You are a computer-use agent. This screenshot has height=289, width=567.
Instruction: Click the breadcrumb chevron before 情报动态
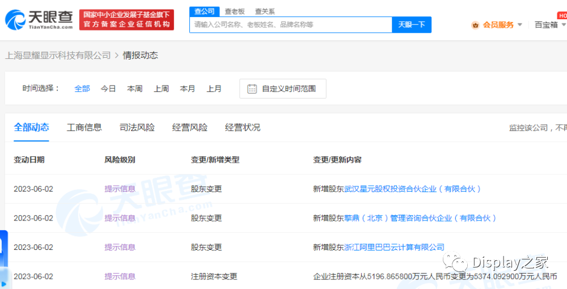pos(117,56)
